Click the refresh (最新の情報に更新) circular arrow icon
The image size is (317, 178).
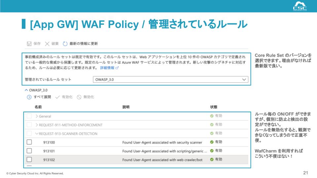65,44
